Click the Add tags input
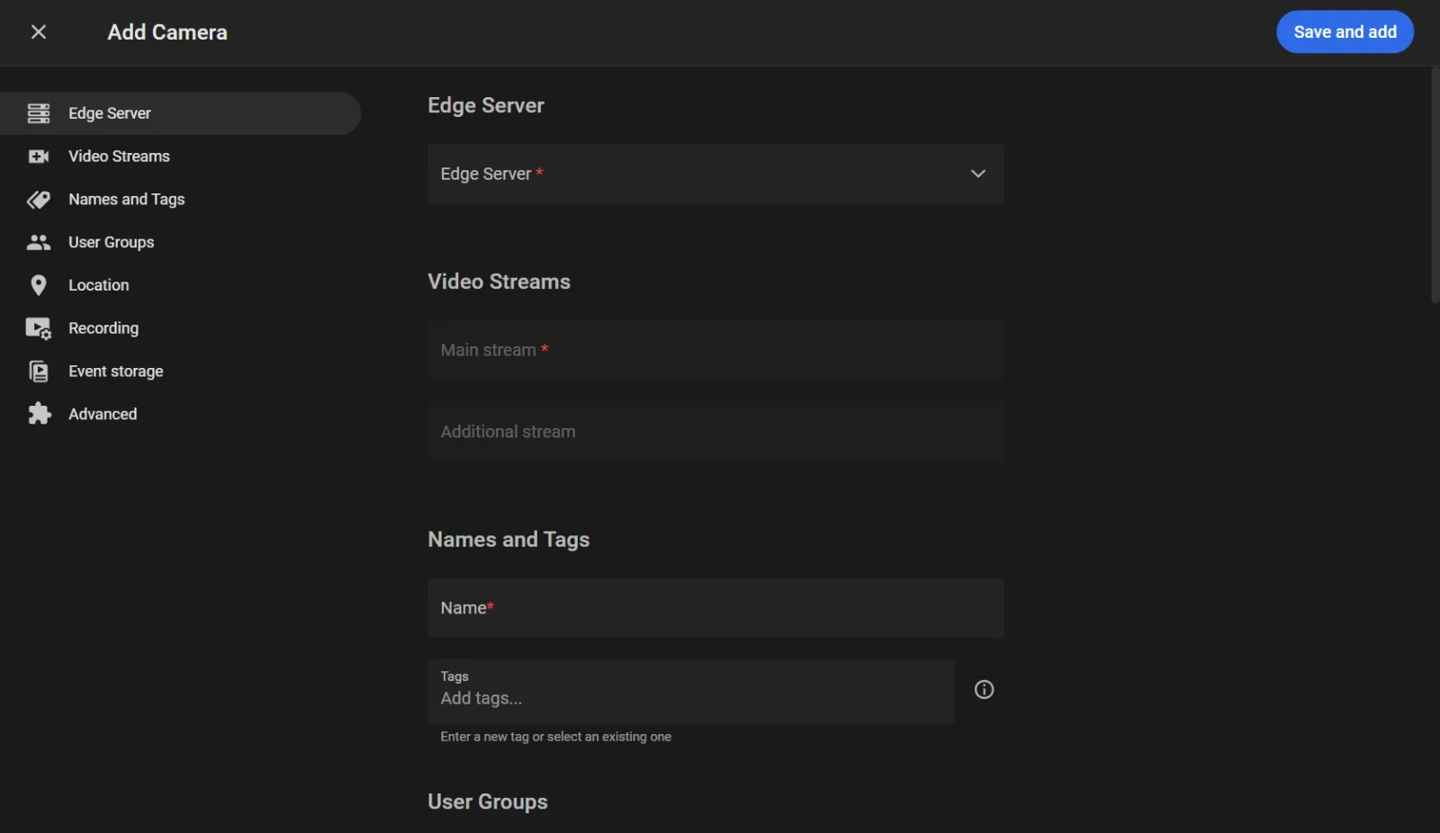This screenshot has width=1440, height=833. (690, 691)
